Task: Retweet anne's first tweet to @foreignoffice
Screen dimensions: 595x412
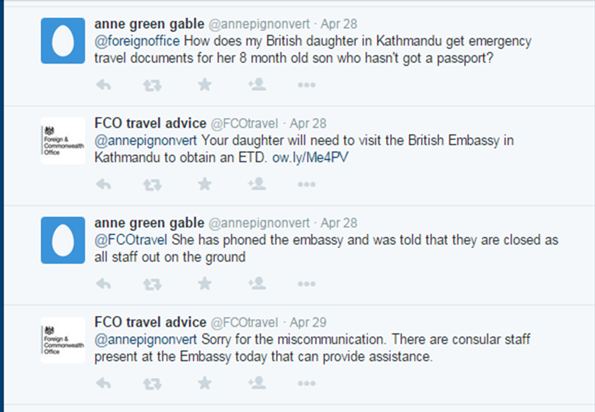Action: click(152, 85)
